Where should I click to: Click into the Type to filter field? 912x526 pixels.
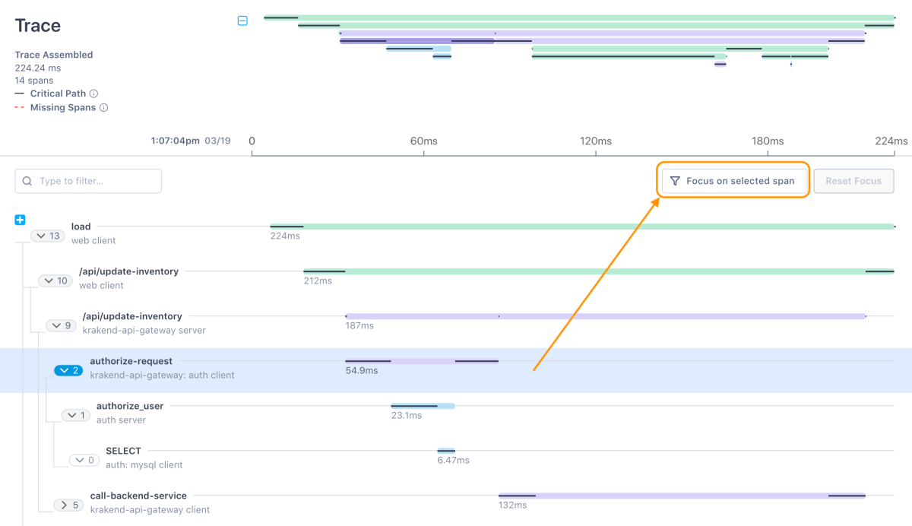88,181
